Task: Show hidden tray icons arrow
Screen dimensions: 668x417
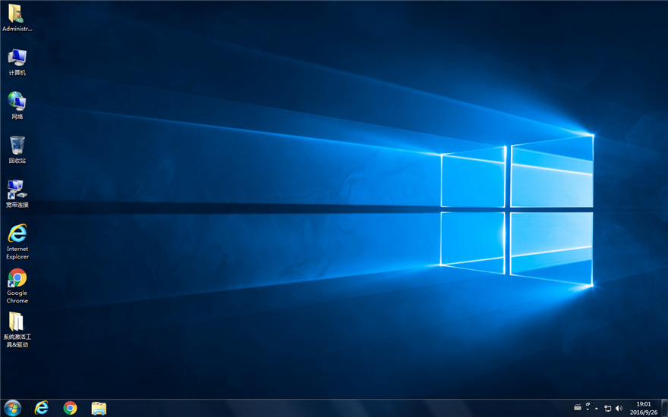Action: coord(597,408)
